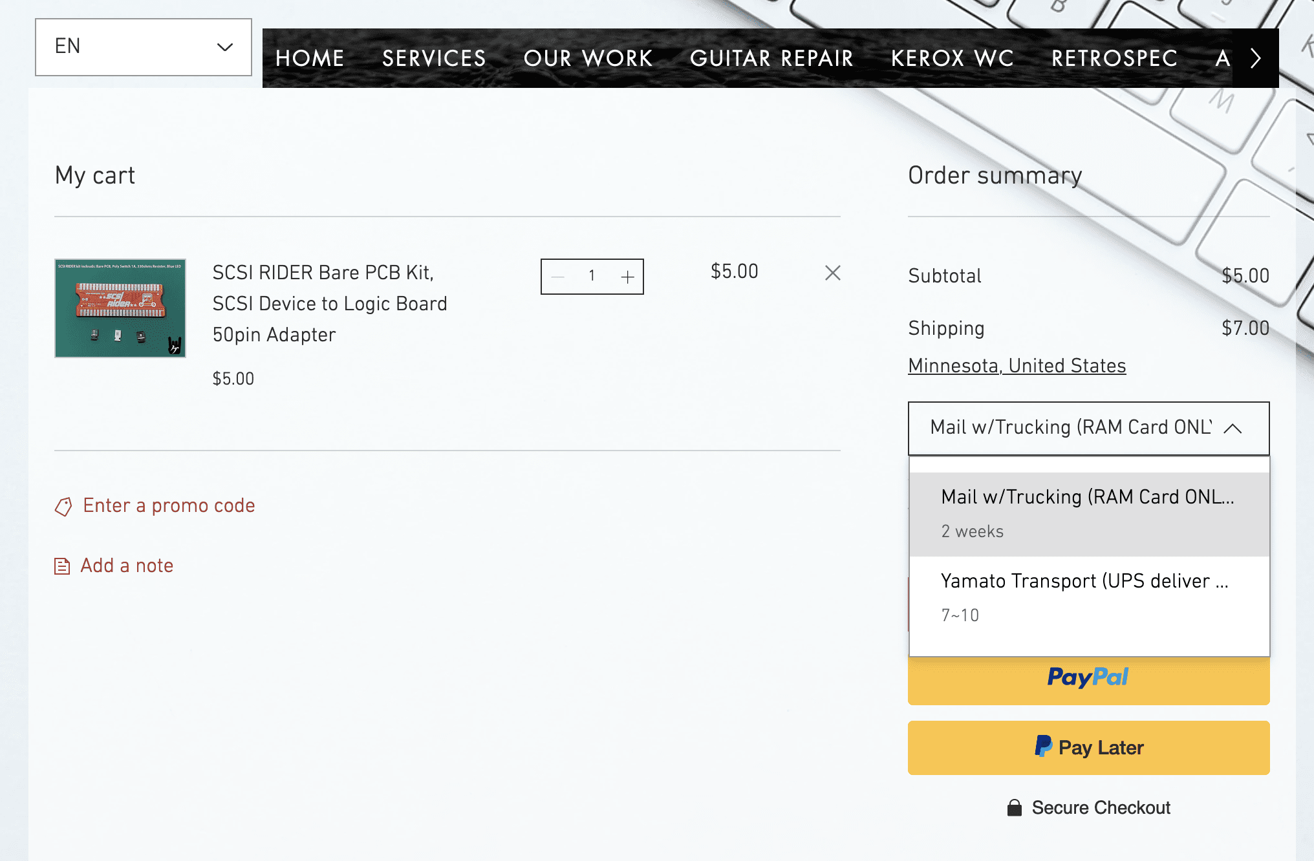Viewport: 1314px width, 861px height.
Task: Choose Yamato Transport 7~10 shipping option
Action: point(1090,599)
